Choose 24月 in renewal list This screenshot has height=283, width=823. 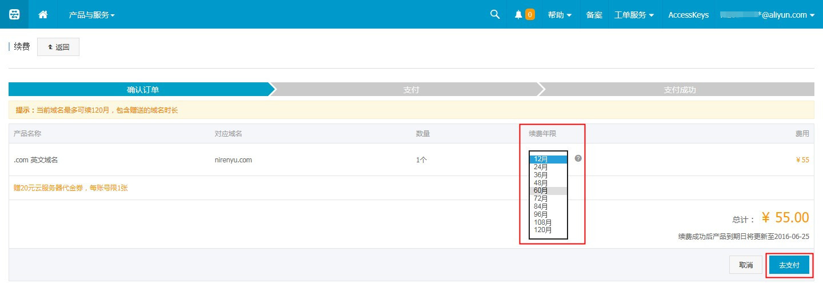pos(548,167)
